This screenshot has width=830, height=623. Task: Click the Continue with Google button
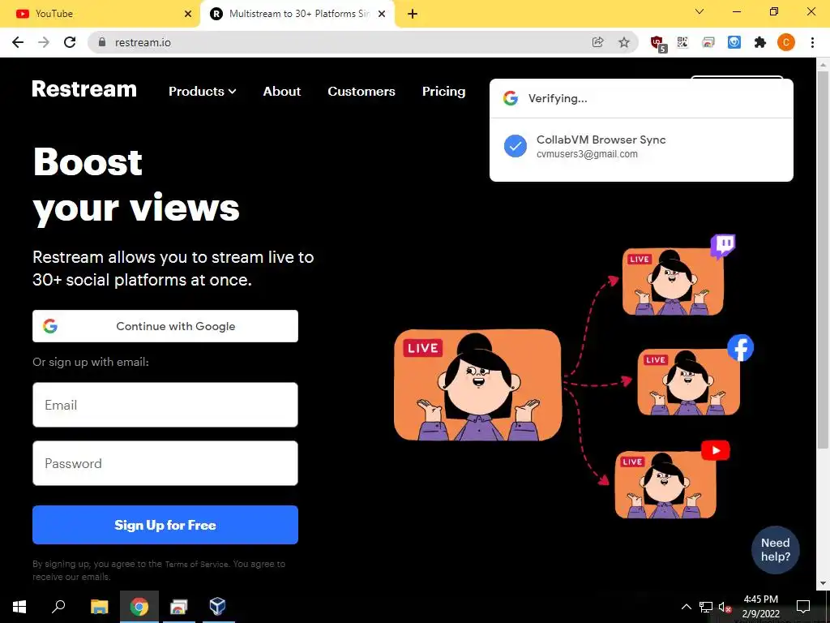[x=165, y=326]
